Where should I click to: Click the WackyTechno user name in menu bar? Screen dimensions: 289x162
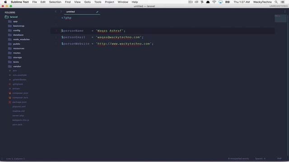(262, 2)
